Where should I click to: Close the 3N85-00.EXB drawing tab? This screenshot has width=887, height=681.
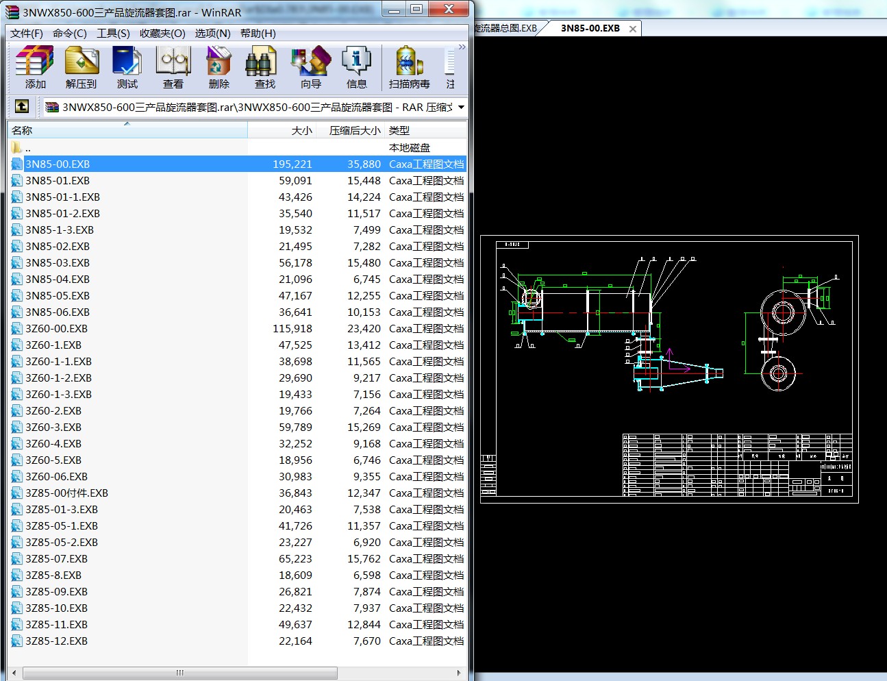tap(633, 29)
